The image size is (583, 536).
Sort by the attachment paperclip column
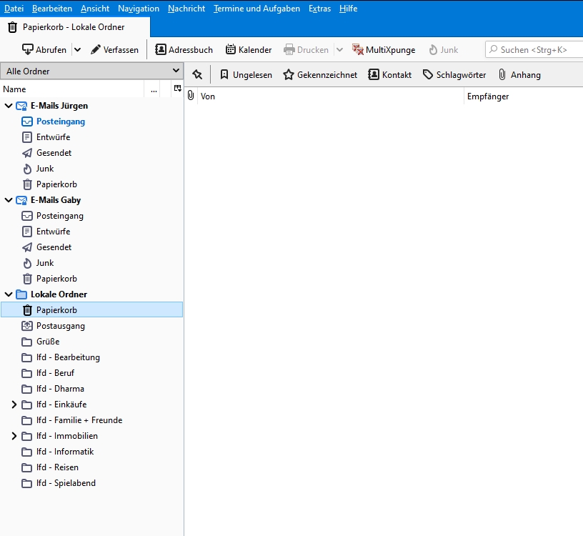191,96
